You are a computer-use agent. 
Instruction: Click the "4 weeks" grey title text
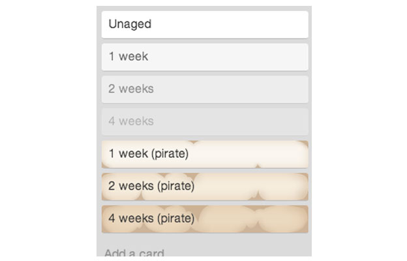(131, 121)
